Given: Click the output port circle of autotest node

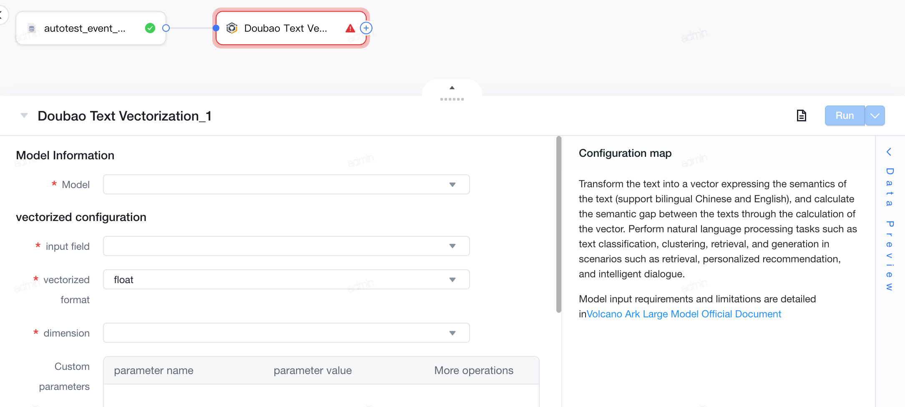Looking at the screenshot, I should (166, 28).
